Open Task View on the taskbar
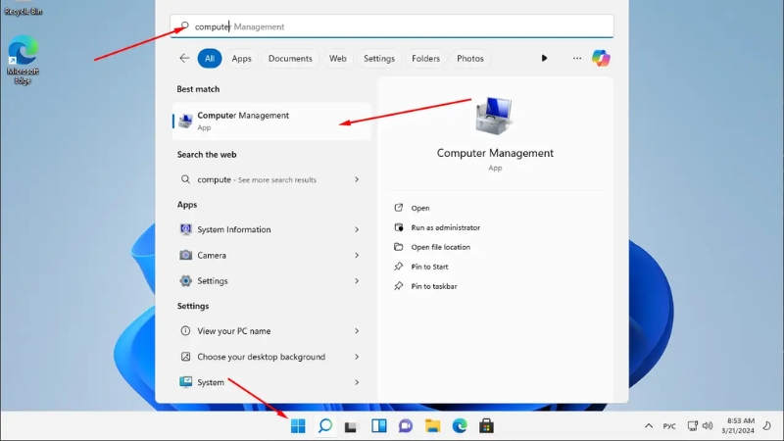Screen dimensions: 784x441 point(351,426)
